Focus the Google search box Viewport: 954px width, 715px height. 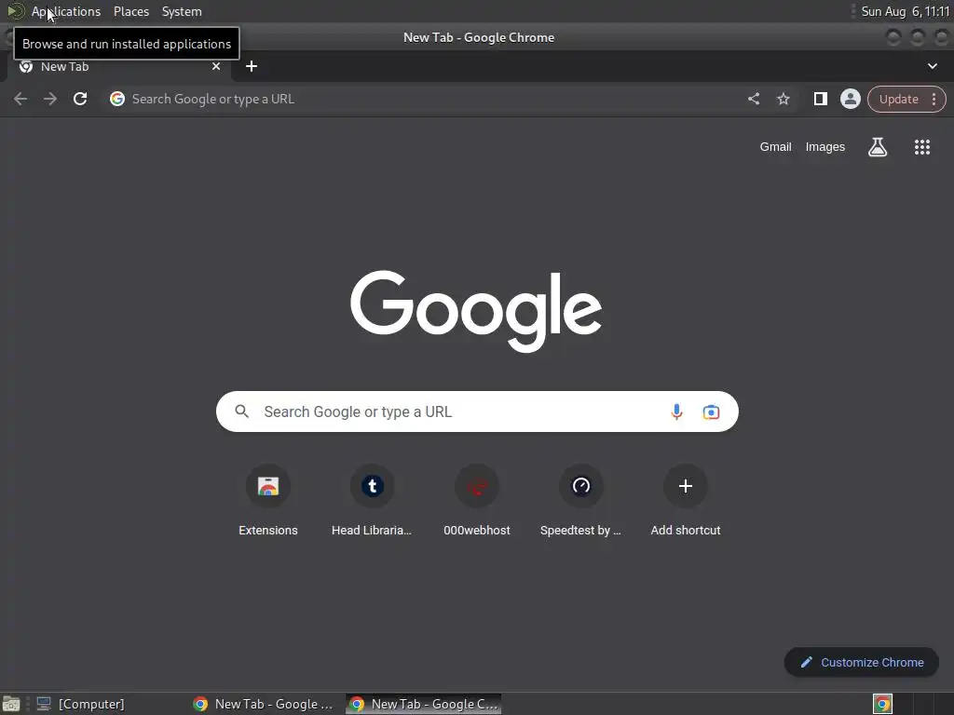point(477,411)
